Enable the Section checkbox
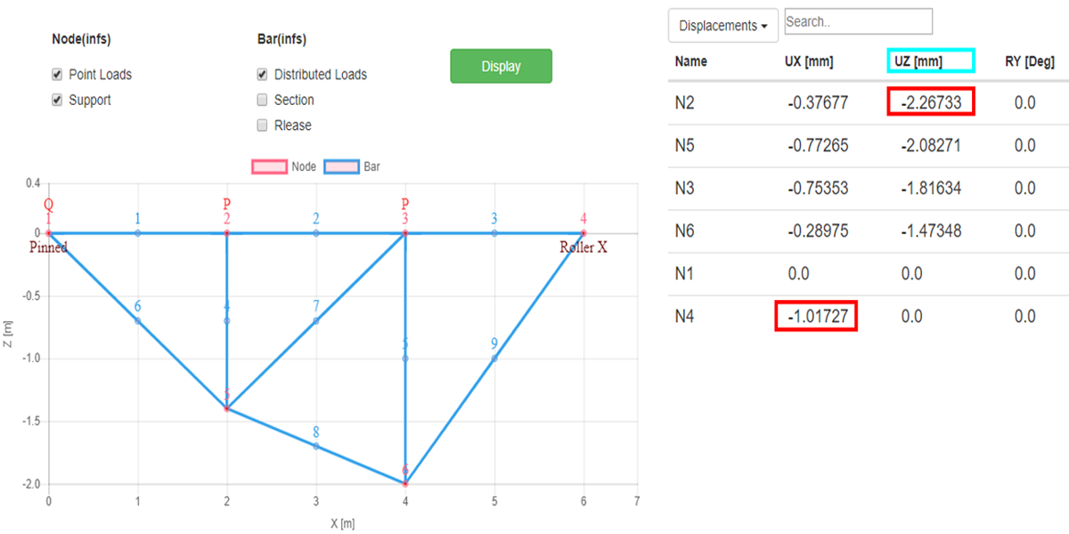The width and height of the screenshot is (1069, 534). (262, 100)
